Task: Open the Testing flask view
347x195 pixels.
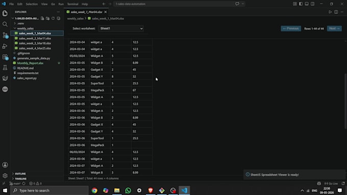Action: click(5, 68)
